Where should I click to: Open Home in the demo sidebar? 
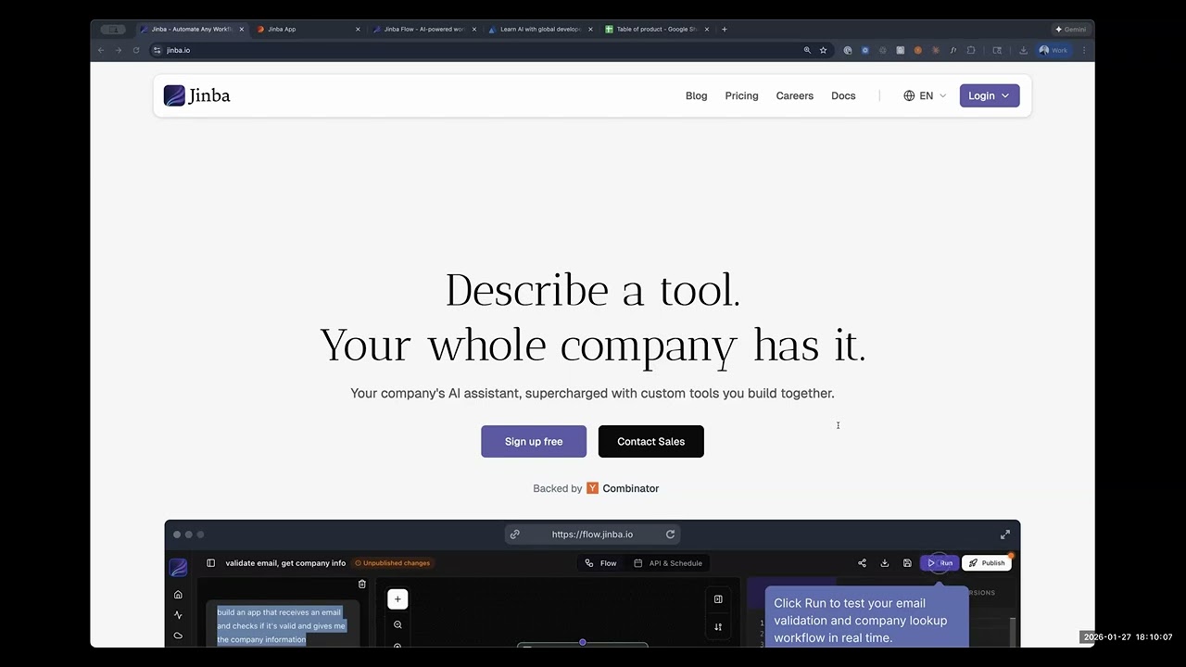[178, 595]
